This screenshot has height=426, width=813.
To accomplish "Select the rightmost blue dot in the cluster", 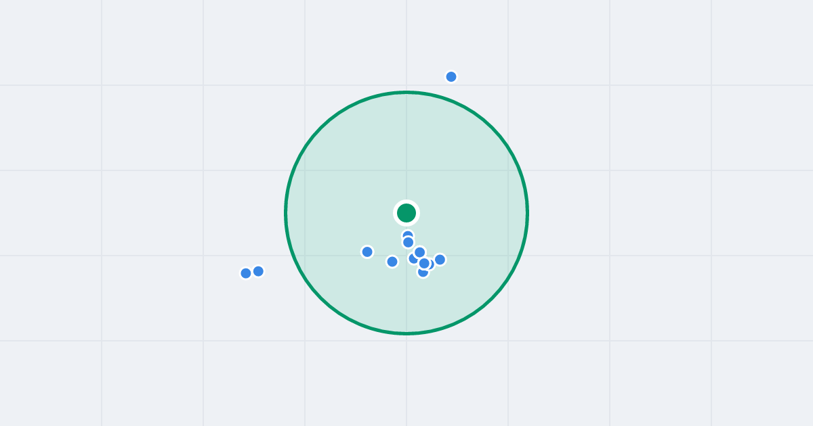I will [440, 260].
